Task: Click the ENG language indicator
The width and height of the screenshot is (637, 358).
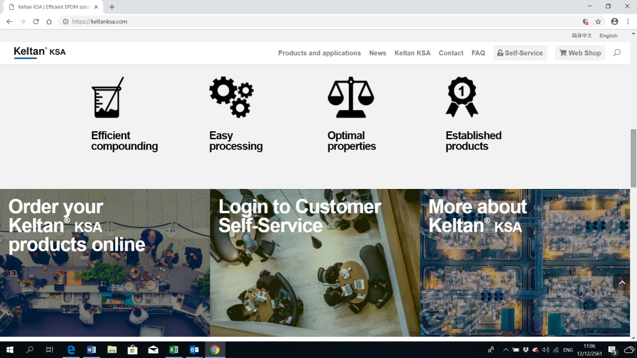Action: [x=568, y=350]
